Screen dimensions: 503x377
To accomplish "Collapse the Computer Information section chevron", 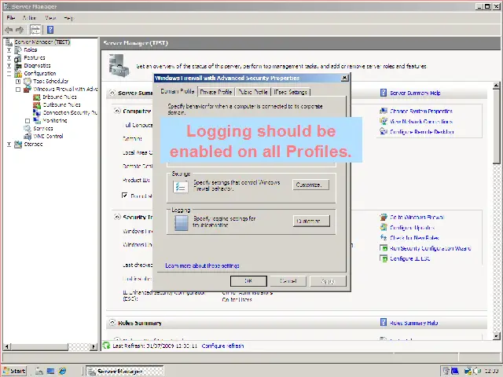I will 117,111.
